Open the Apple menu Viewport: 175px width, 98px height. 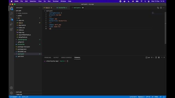tap(11, 1)
